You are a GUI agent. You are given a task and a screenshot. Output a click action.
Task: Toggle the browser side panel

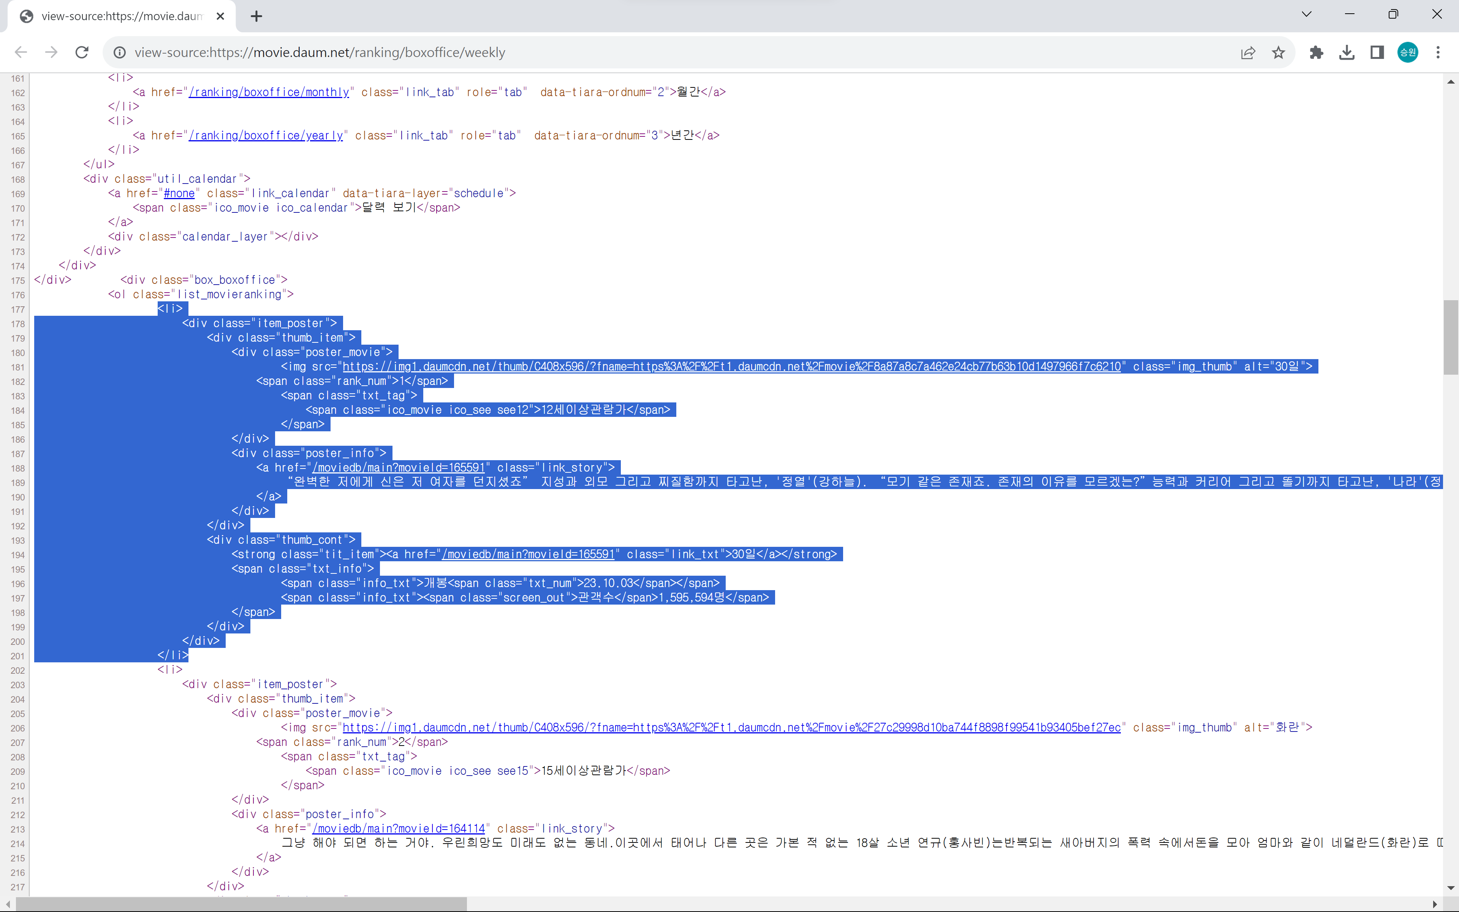point(1377,52)
